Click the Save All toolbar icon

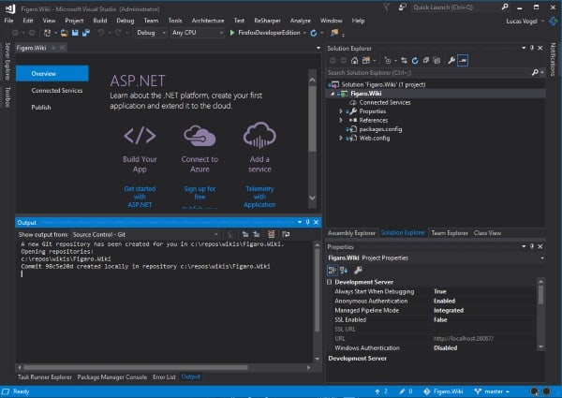86,33
